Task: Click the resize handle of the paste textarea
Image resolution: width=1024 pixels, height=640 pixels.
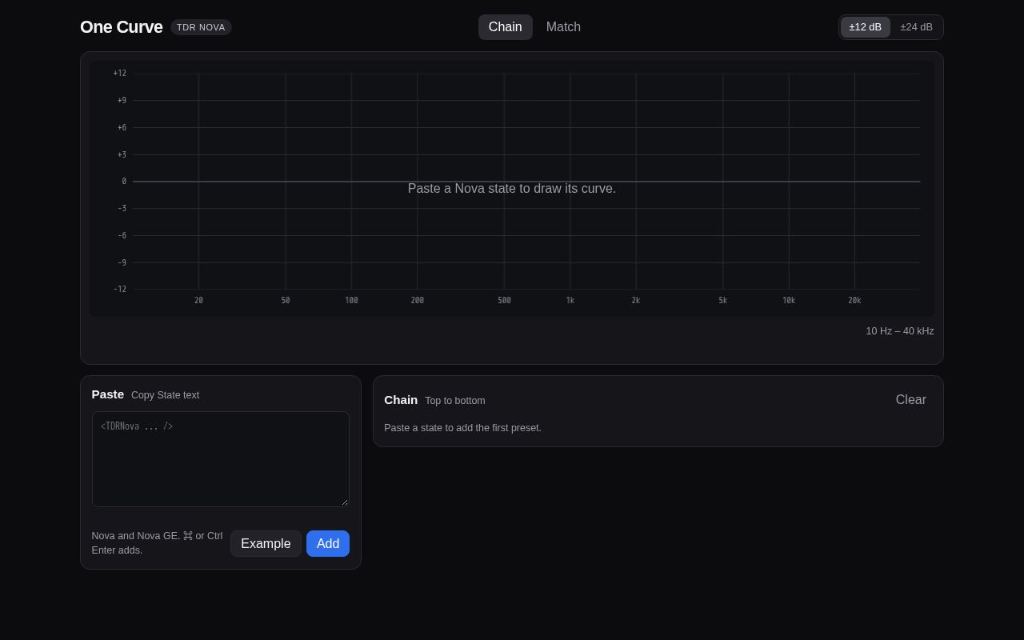Action: pos(345,502)
